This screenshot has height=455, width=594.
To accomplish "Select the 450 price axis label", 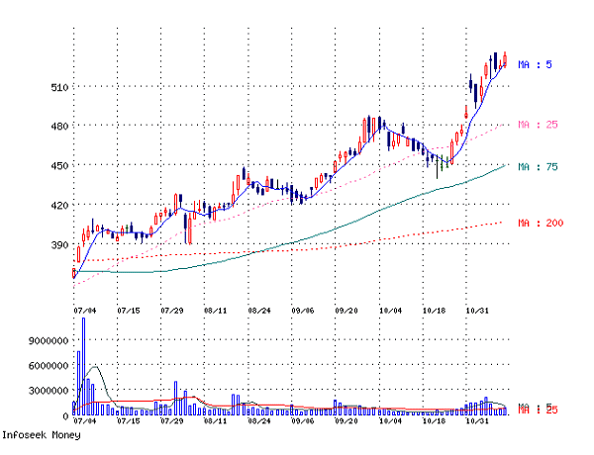I will point(59,166).
